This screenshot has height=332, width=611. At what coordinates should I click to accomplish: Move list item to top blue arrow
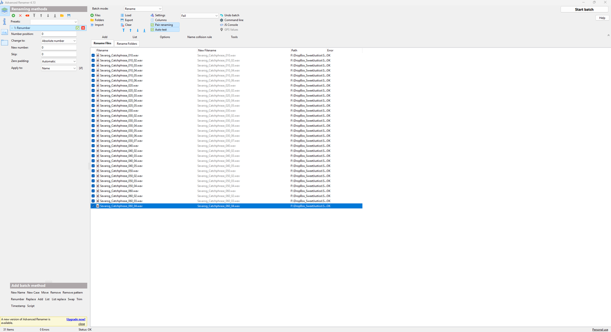pos(123,31)
